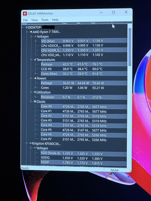Expand the Cores (Max) temperature row

pyautogui.click(x=35, y=74)
